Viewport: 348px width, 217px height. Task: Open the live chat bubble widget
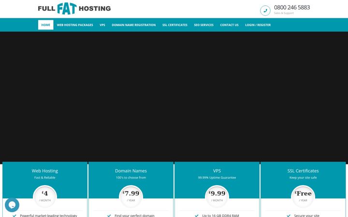(x=12, y=205)
